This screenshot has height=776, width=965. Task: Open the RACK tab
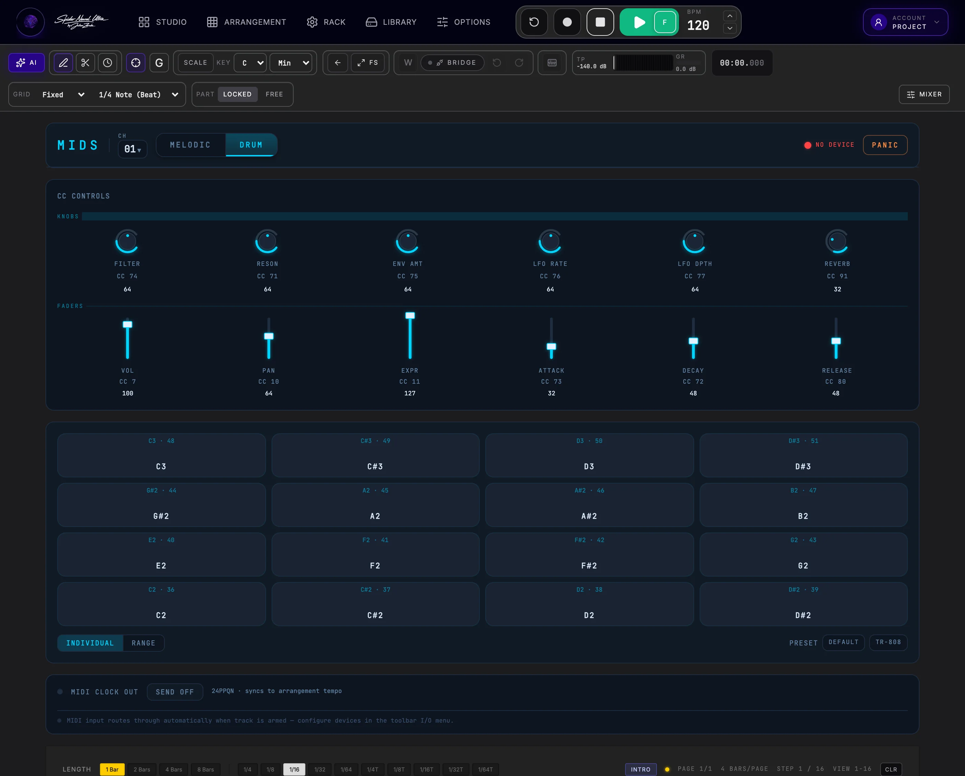point(326,22)
